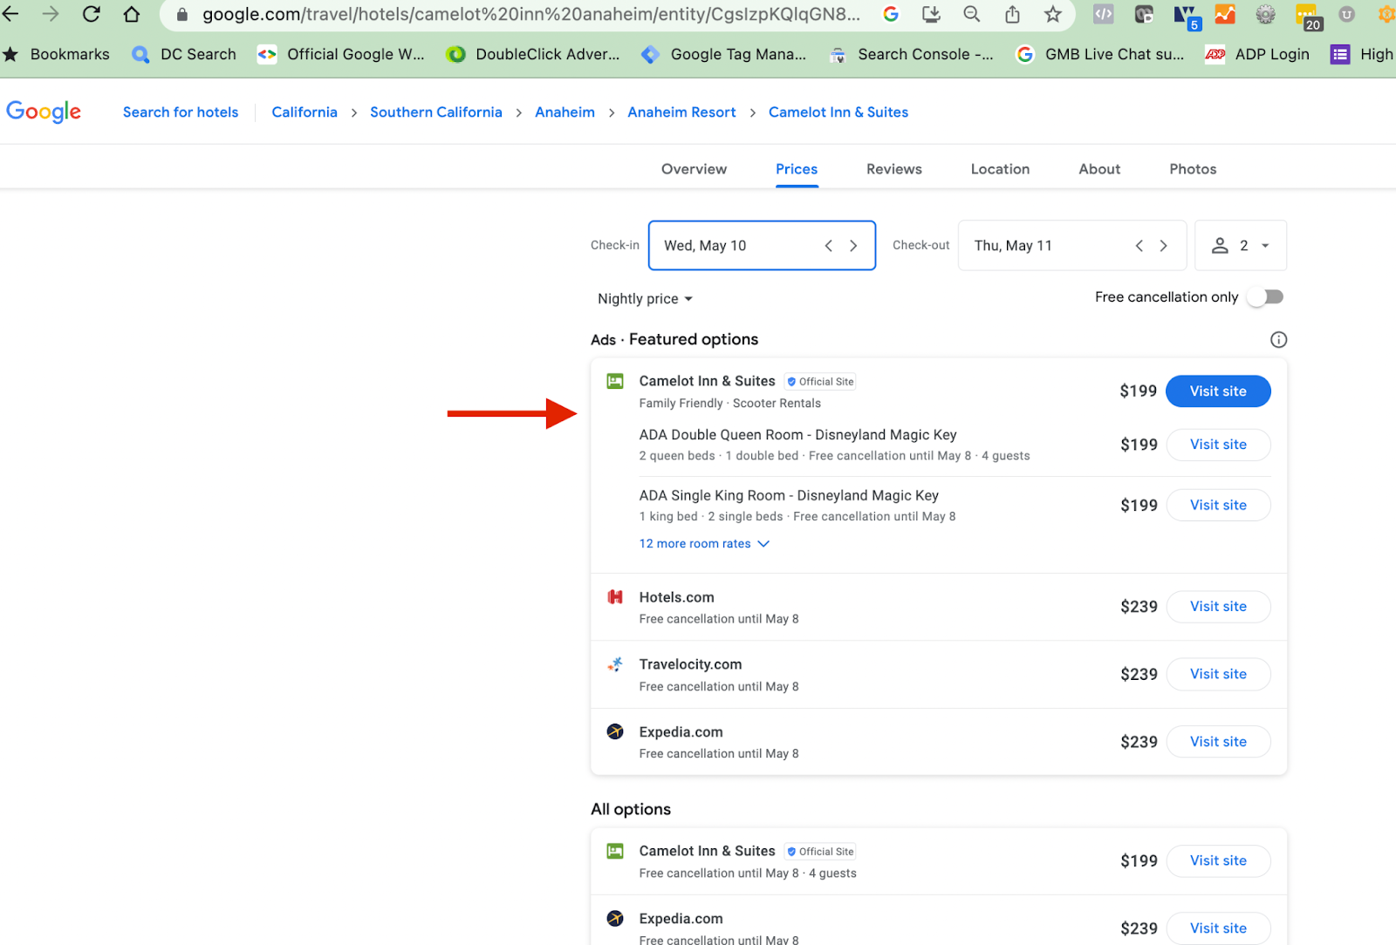Click the California breadcrumb link
The image size is (1396, 945).
[x=305, y=112]
